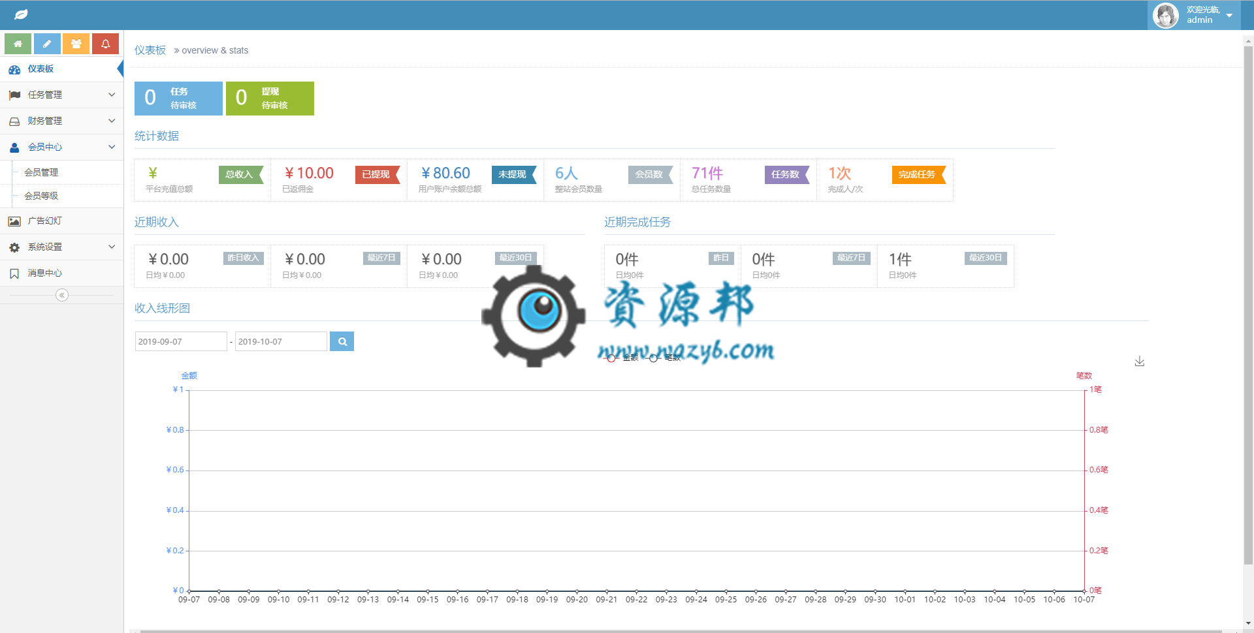
Task: Click the scrollbar down arrow
Action: [1248, 623]
